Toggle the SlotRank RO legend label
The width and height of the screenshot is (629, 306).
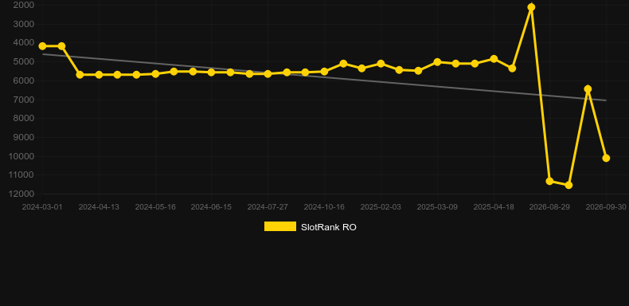click(329, 227)
